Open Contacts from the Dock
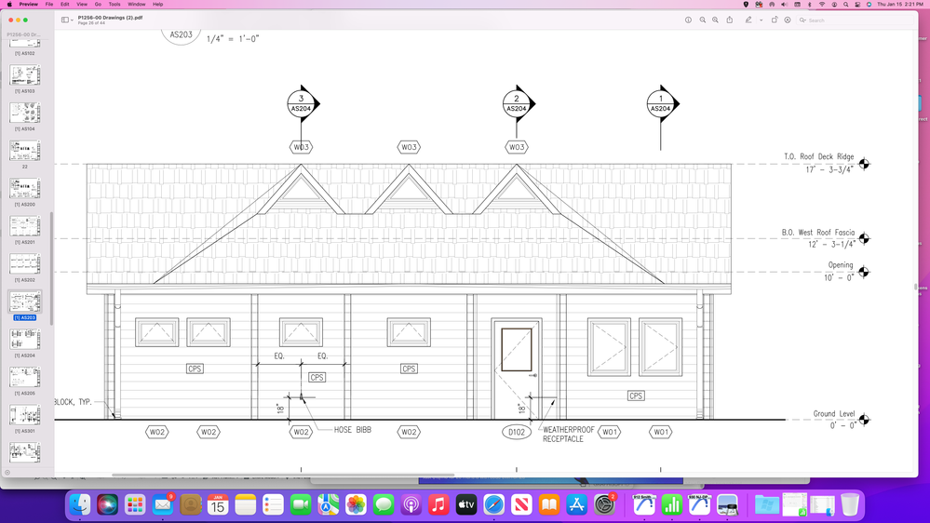Screen dimensions: 930x523 coord(191,504)
